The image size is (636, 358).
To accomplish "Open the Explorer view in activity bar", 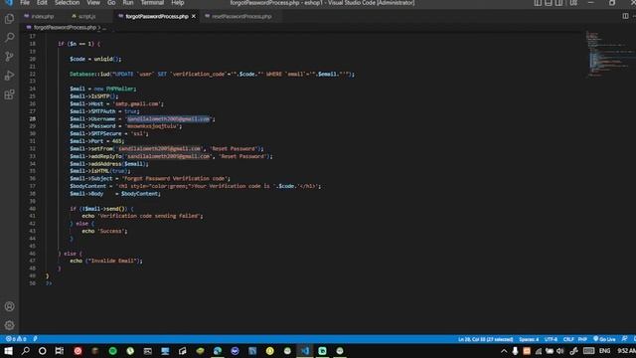I will pos(9,19).
